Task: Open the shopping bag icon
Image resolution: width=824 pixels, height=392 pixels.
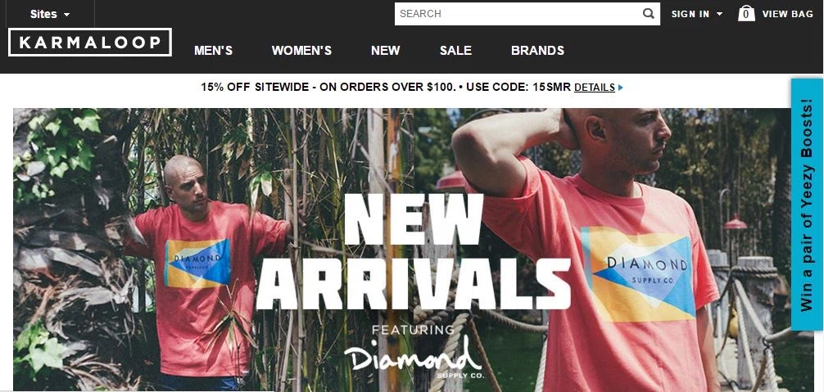Action: coord(746,14)
